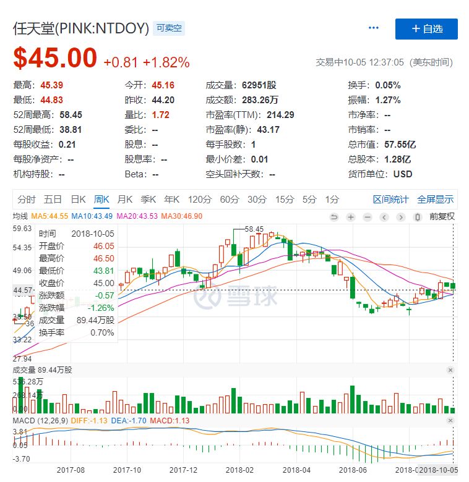The image size is (469, 482).
Task: Show the 年K chart tab
Action: (172, 200)
